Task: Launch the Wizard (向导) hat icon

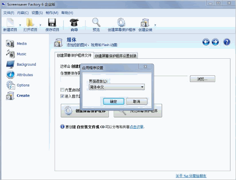Action: (x=74, y=22)
